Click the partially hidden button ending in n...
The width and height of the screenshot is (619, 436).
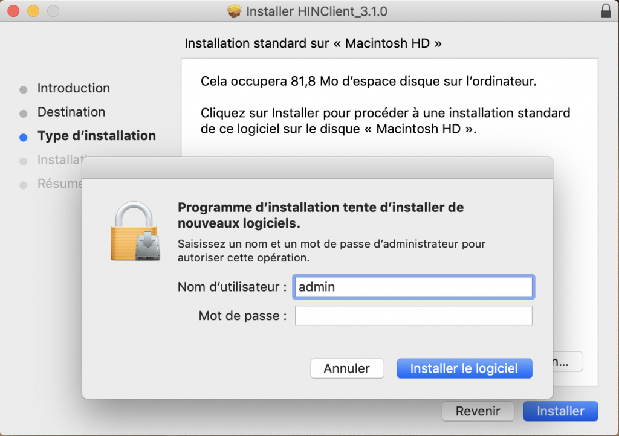(x=568, y=362)
